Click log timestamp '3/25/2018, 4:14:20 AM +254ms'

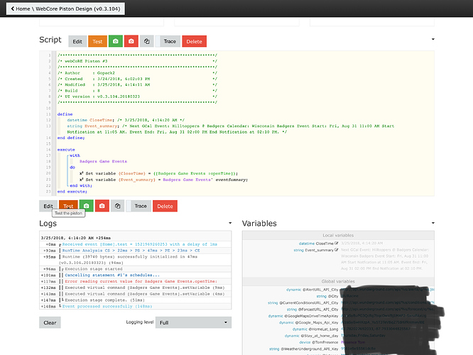point(76,238)
